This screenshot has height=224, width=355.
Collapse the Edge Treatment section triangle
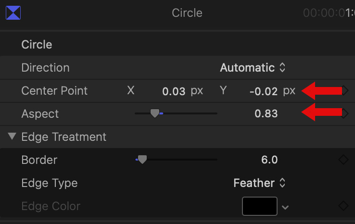tap(12, 137)
